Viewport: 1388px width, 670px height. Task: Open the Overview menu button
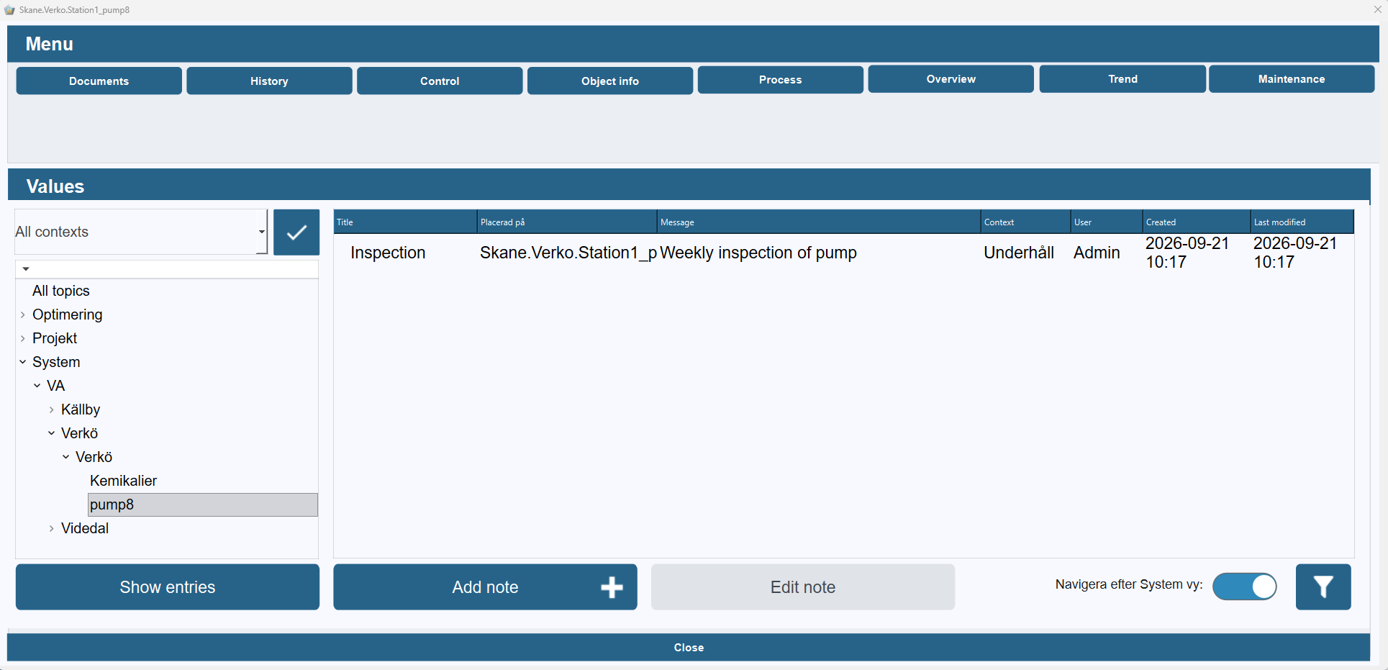click(951, 78)
